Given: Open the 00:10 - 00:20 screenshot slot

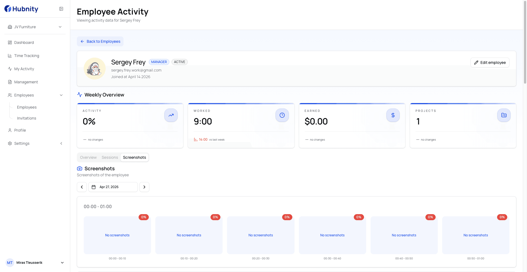Looking at the screenshot, I should click(189, 235).
